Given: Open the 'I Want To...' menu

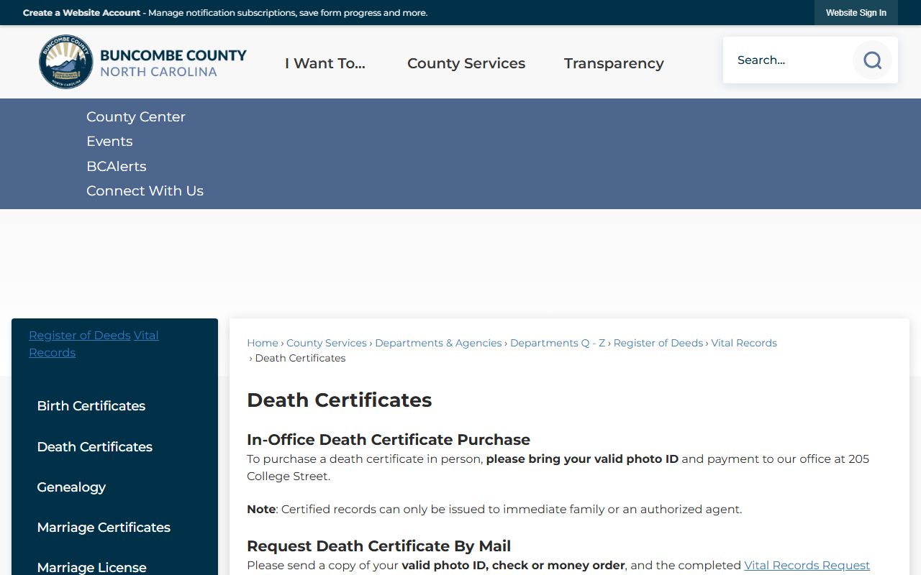Looking at the screenshot, I should 325,63.
